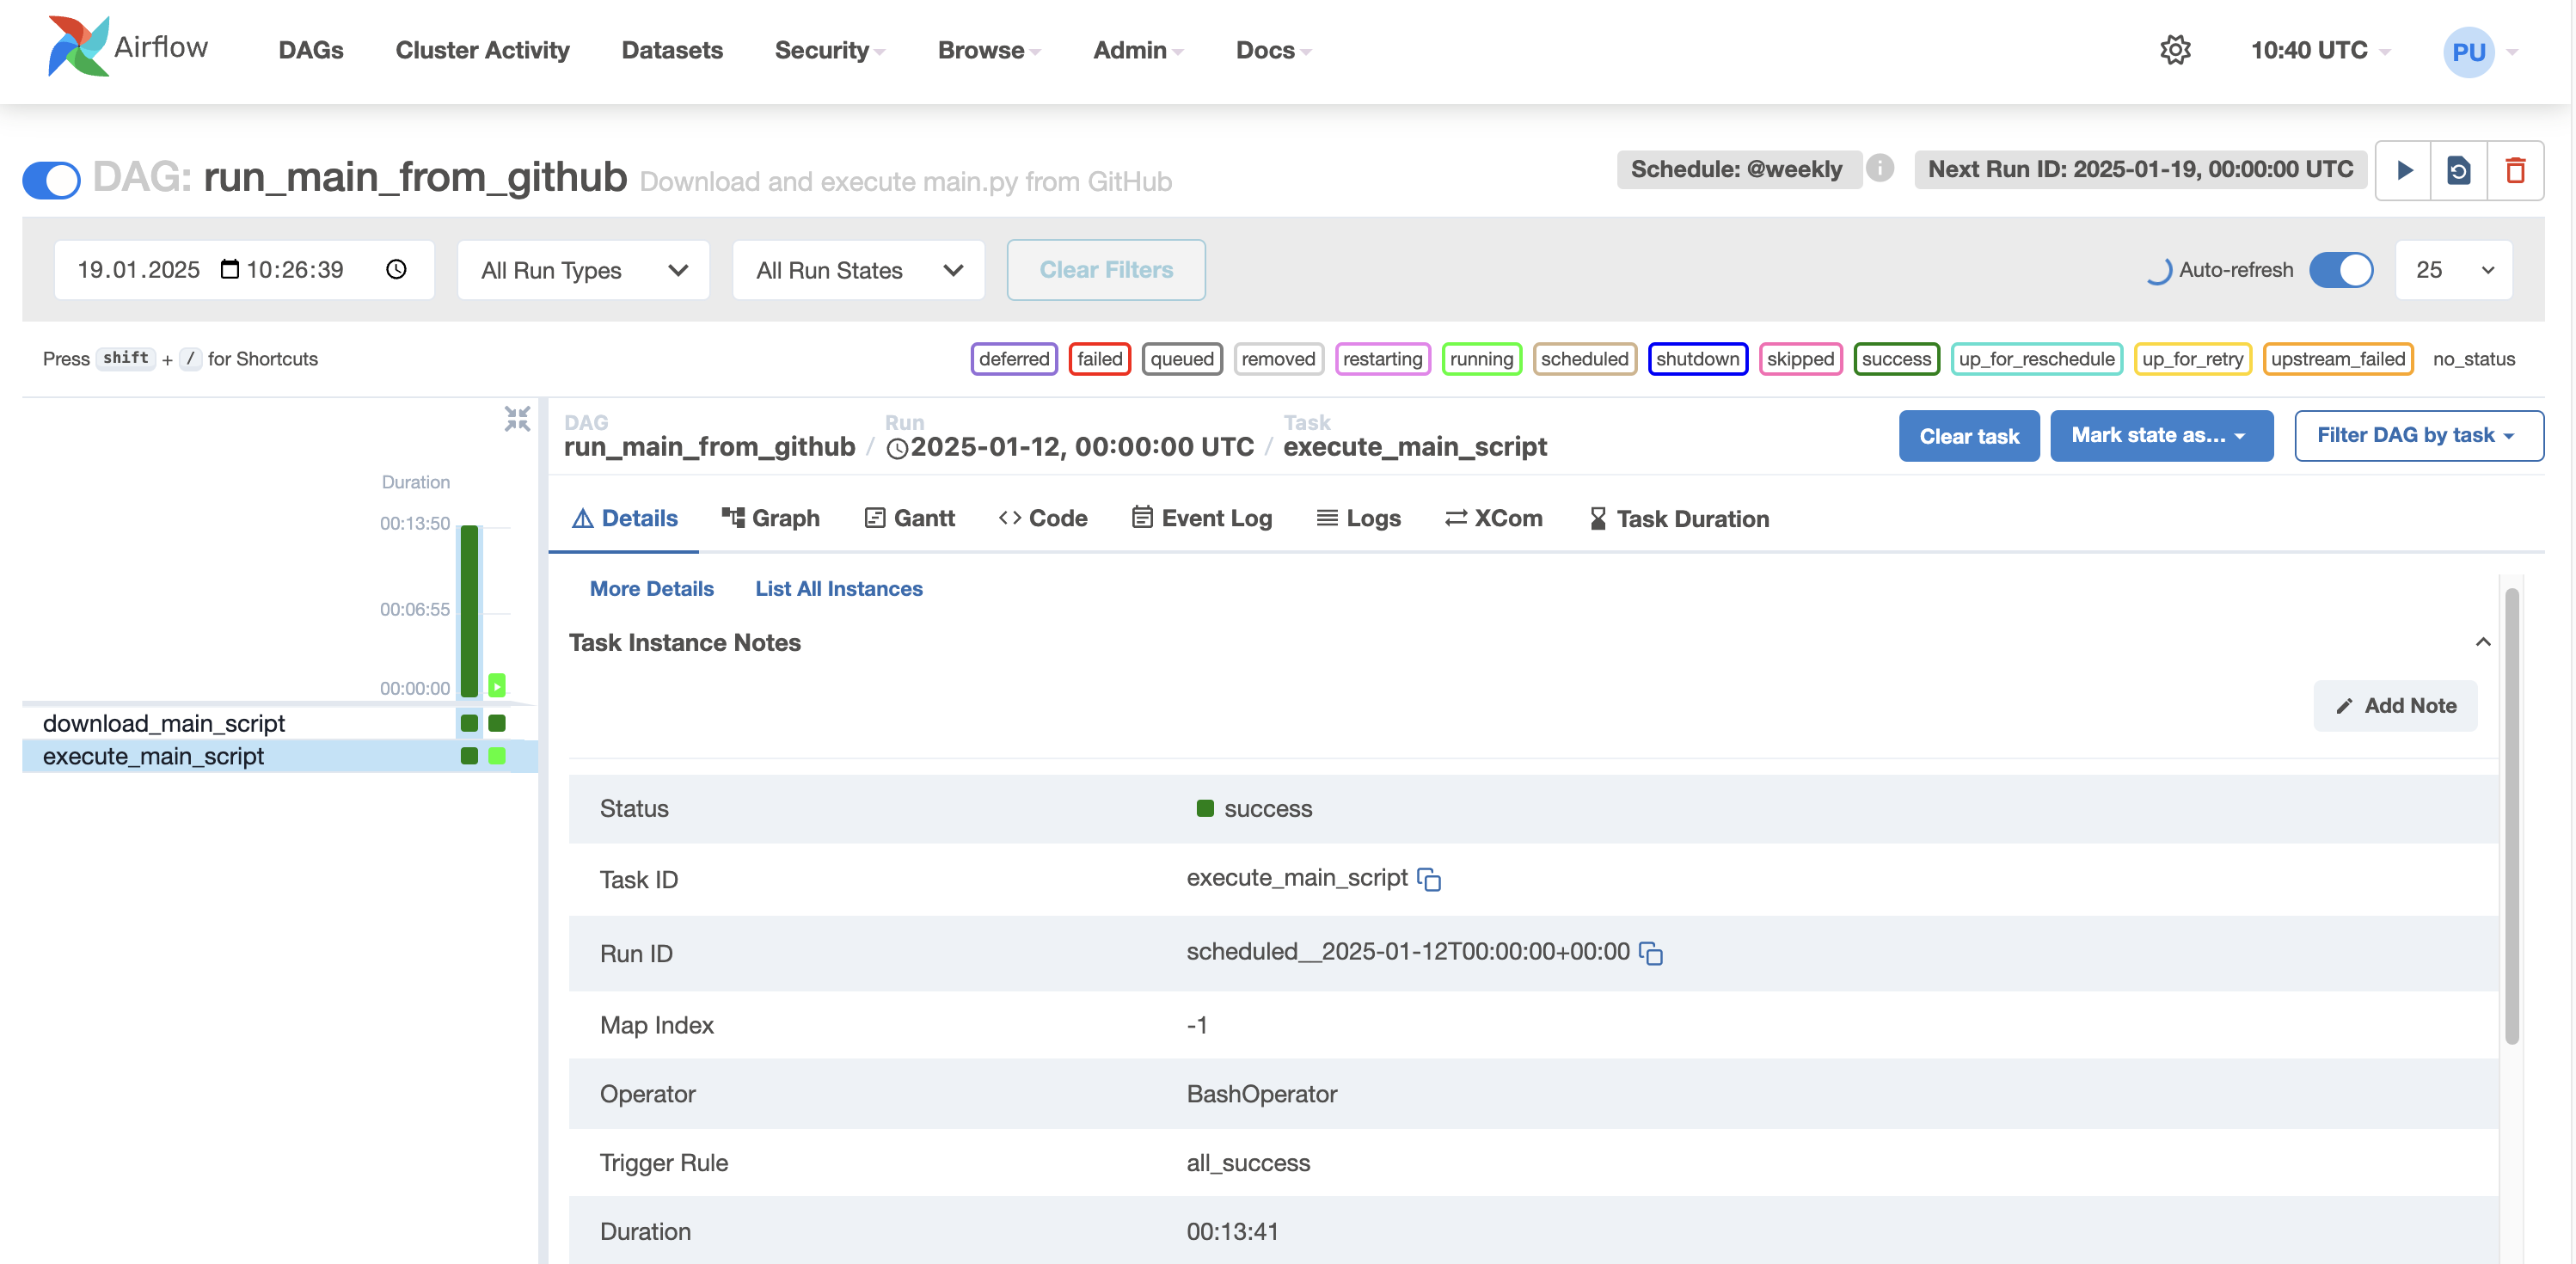The image size is (2576, 1264).
Task: Open the Docs menu
Action: click(x=1273, y=50)
